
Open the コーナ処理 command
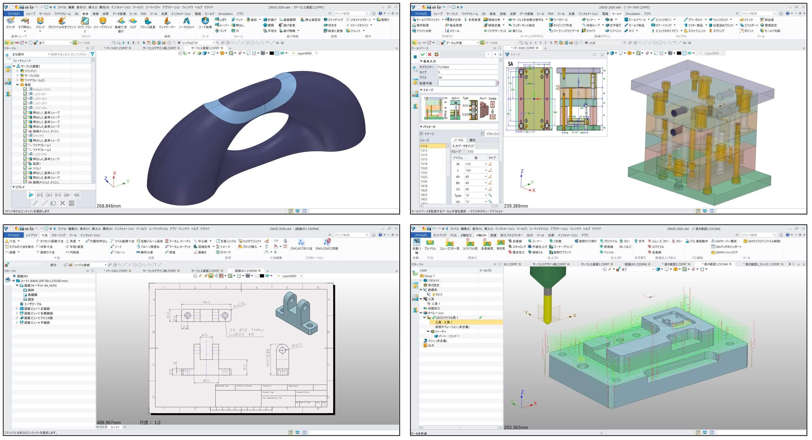pyautogui.click(x=205, y=23)
